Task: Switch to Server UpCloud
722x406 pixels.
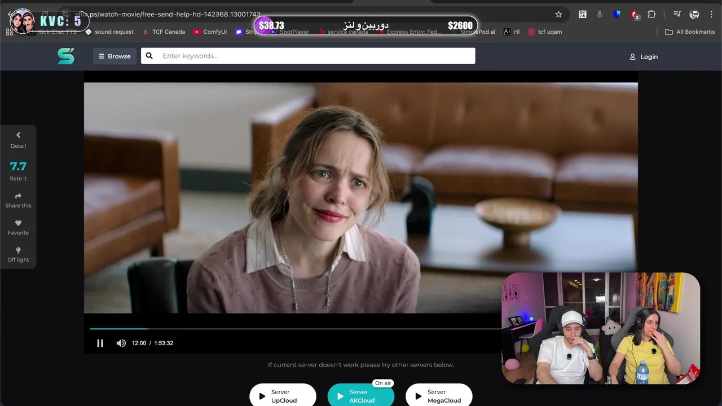Action: click(283, 396)
